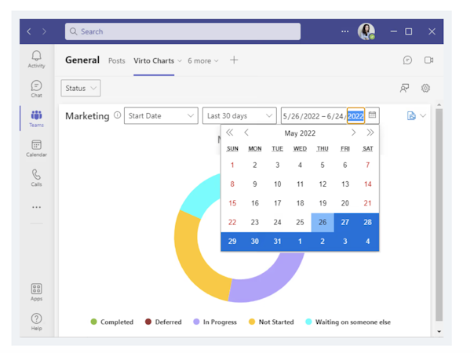
Task: Open the Chat icon in sidebar
Action: 36,89
